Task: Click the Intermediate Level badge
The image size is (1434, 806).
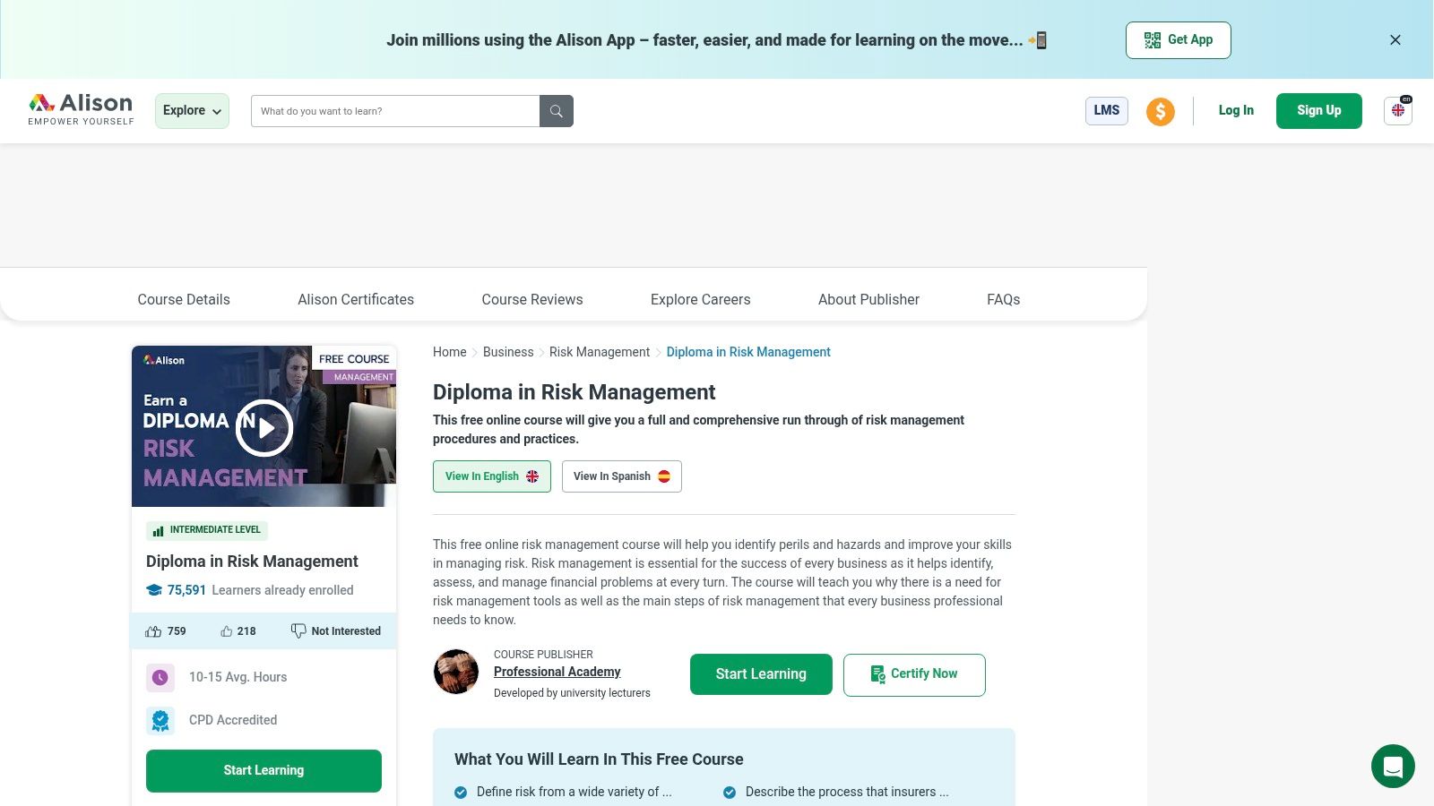Action: tap(207, 530)
